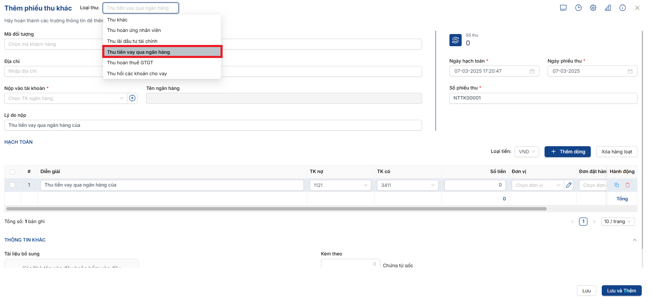
Task: Click the monitor display icon in header
Action: coord(563,8)
